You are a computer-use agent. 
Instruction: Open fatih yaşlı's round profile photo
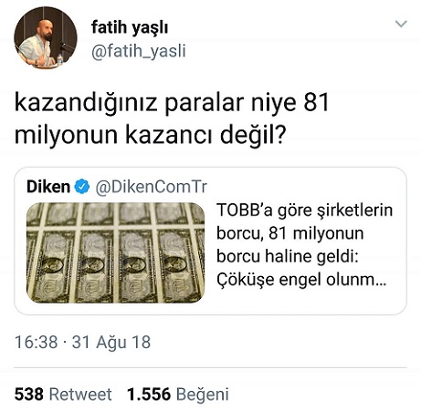tap(46, 38)
